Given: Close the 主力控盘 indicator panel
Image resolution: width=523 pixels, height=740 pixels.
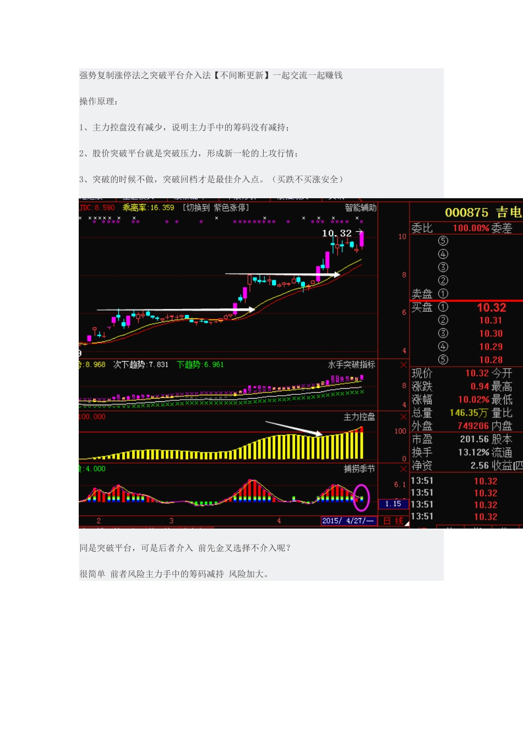Looking at the screenshot, I should click(403, 417).
